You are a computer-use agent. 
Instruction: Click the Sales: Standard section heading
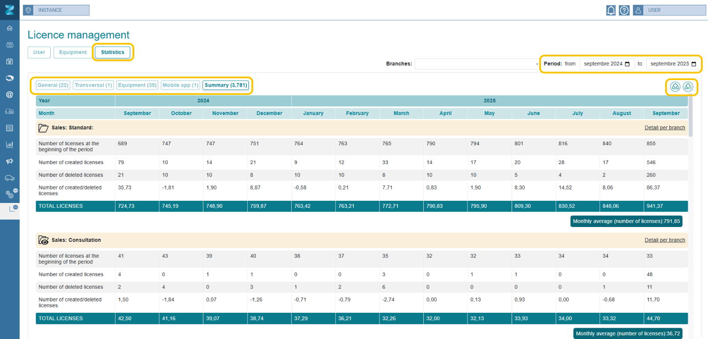pos(73,128)
